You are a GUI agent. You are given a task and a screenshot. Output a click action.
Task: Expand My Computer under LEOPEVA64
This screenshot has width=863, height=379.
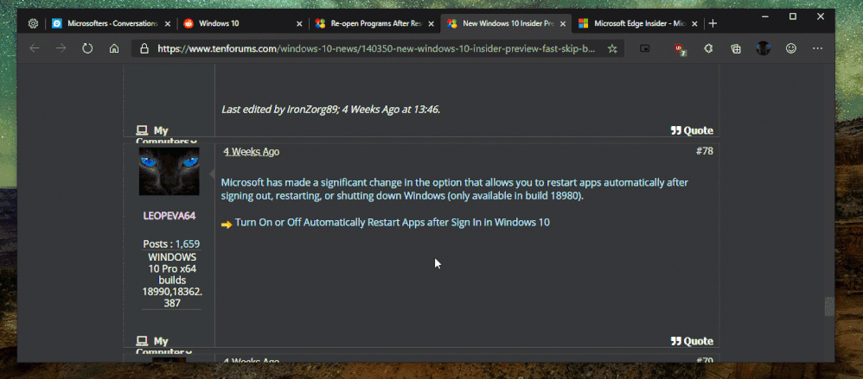(x=164, y=346)
